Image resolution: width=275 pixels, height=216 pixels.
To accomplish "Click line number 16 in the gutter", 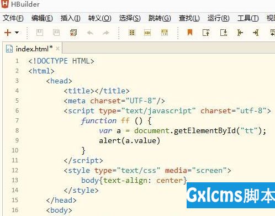I will click(15, 210).
